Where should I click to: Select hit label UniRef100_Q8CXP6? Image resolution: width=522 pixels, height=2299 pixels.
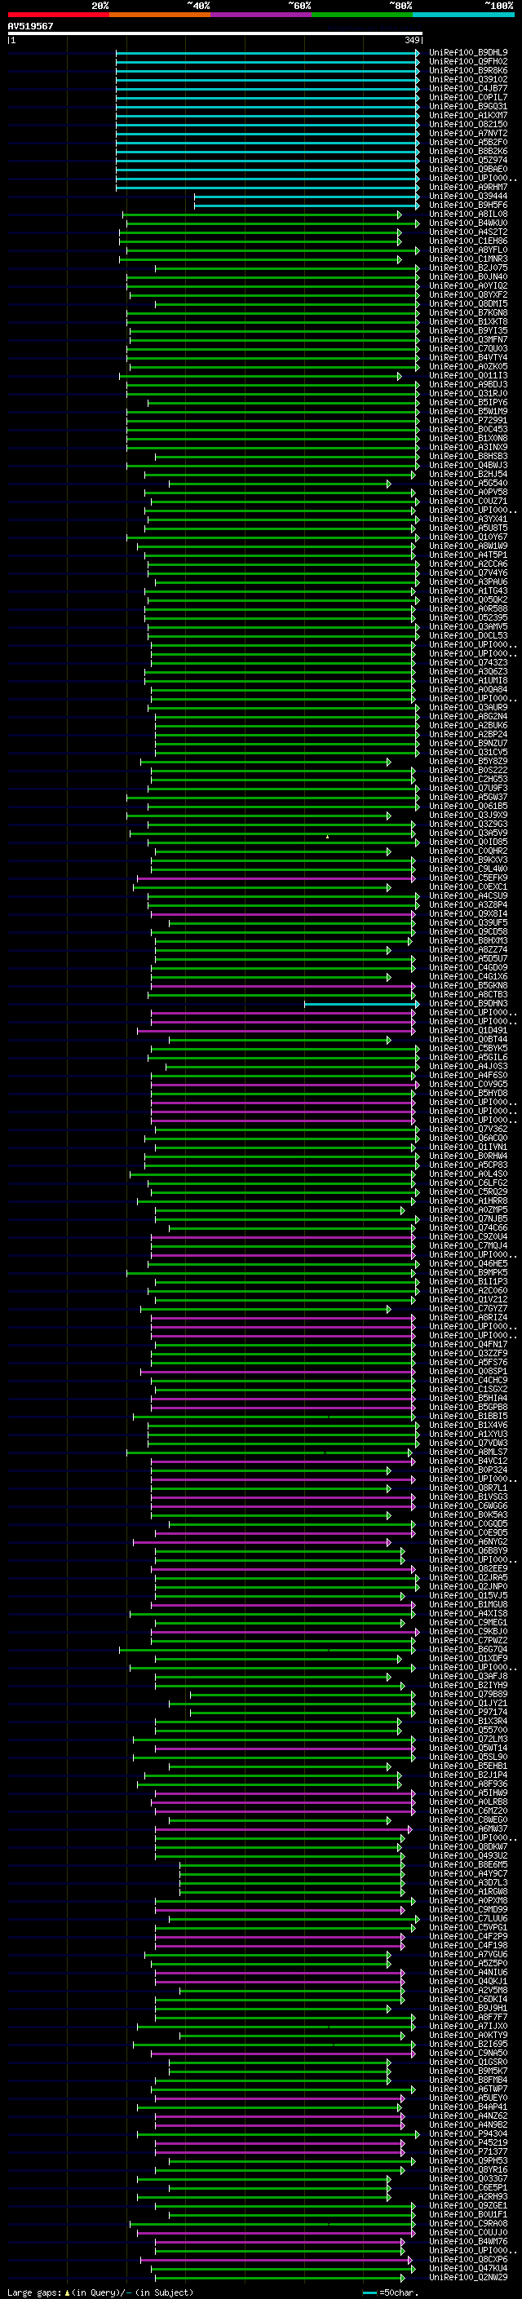coord(467,2259)
